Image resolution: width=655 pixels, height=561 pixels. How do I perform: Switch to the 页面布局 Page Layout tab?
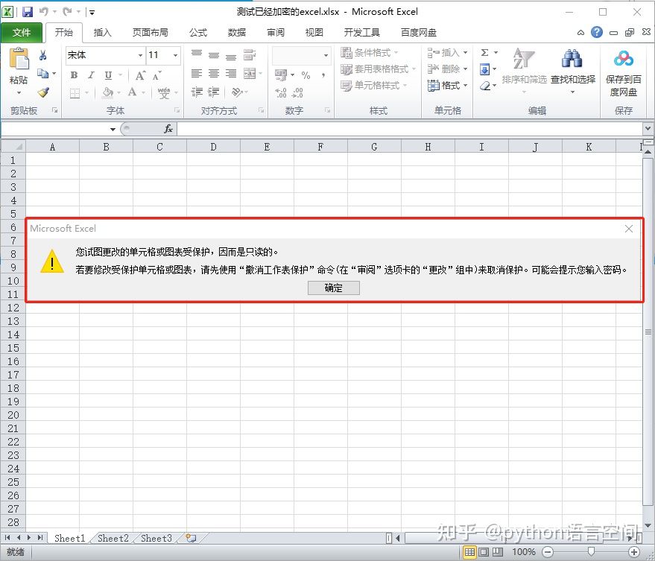pos(151,33)
